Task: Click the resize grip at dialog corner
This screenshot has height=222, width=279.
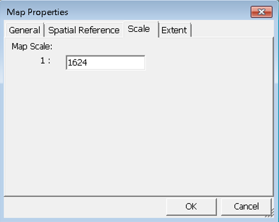Action: click(270, 214)
